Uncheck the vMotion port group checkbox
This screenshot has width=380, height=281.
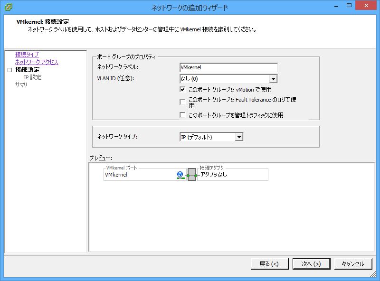[182, 89]
